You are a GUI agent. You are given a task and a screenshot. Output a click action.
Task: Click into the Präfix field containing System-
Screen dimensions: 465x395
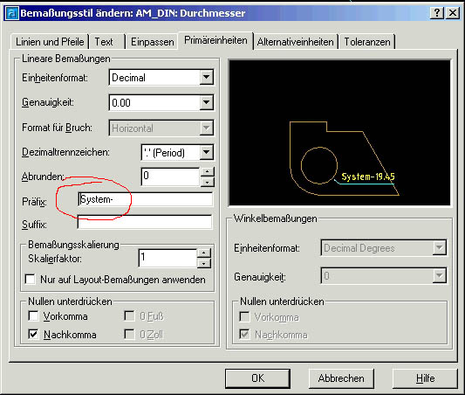click(x=146, y=199)
